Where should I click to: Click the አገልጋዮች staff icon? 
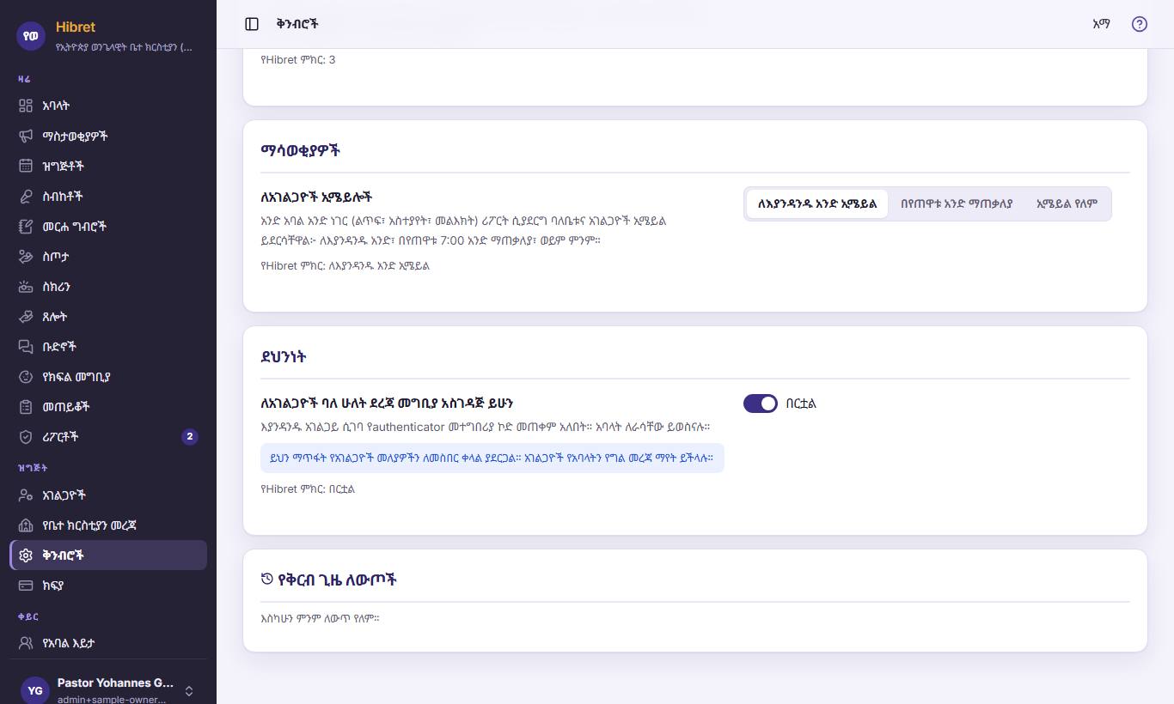tap(26, 495)
